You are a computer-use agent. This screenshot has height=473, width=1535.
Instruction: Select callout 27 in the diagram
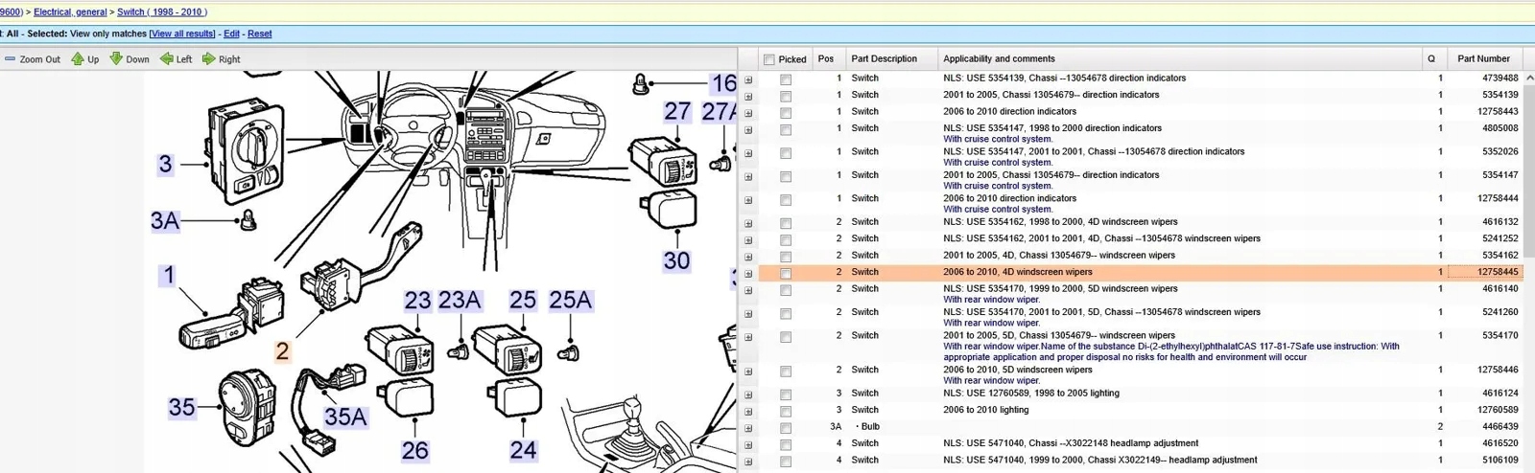click(677, 111)
